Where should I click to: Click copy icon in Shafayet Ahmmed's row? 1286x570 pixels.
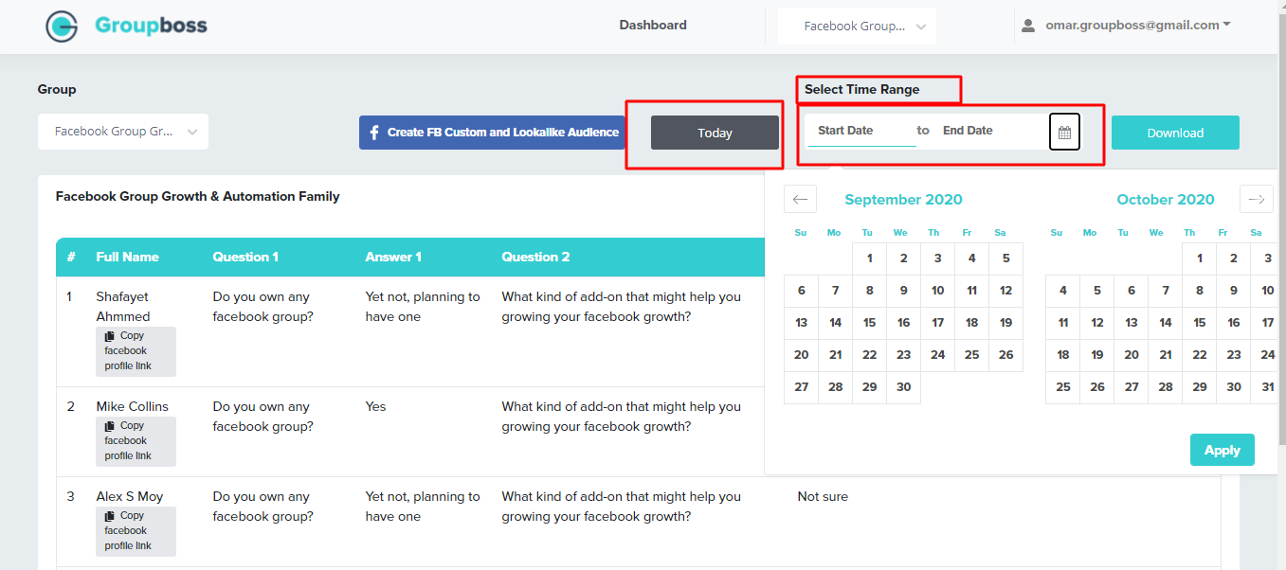point(110,336)
